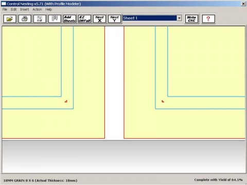
Task: Open the settings sliders toolbar icon
Action: click(x=40, y=18)
